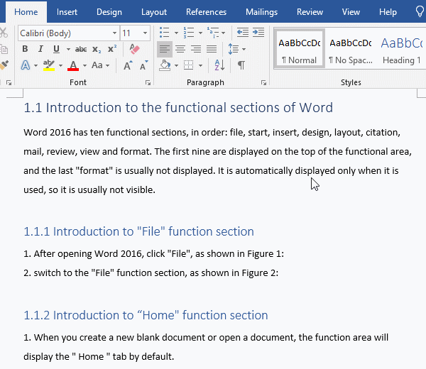Expand Change Case dropdown arrow
426x369 pixels.
point(107,66)
